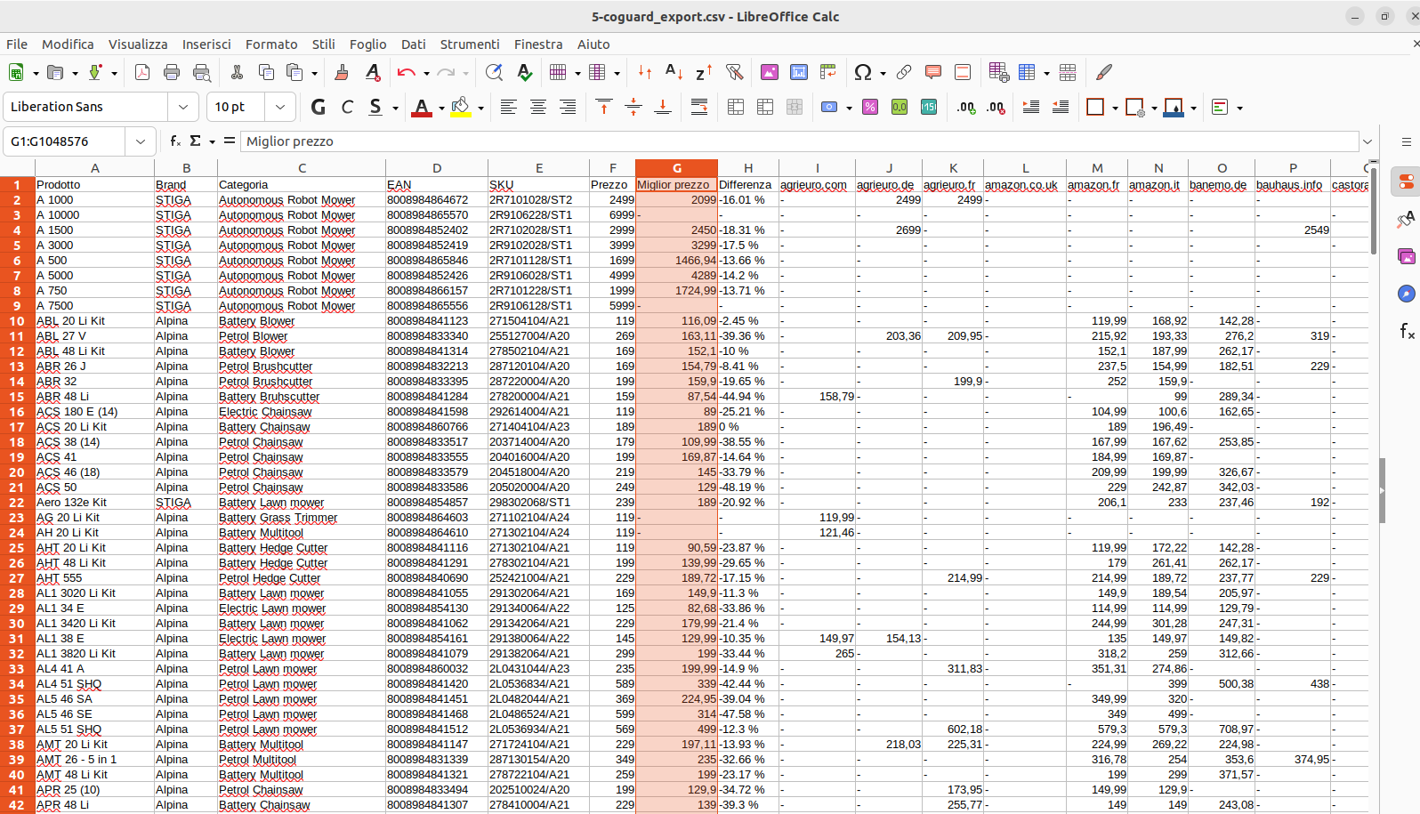Open the font color dropdown arrow

[x=441, y=108]
